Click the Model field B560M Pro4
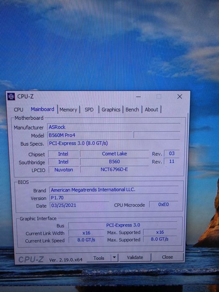This screenshot has height=292, width=219. pyautogui.click(x=90, y=135)
